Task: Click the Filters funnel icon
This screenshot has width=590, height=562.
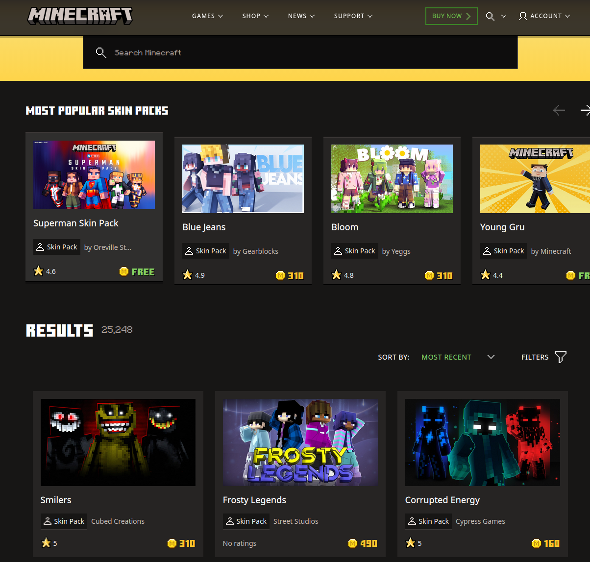Action: [x=560, y=357]
